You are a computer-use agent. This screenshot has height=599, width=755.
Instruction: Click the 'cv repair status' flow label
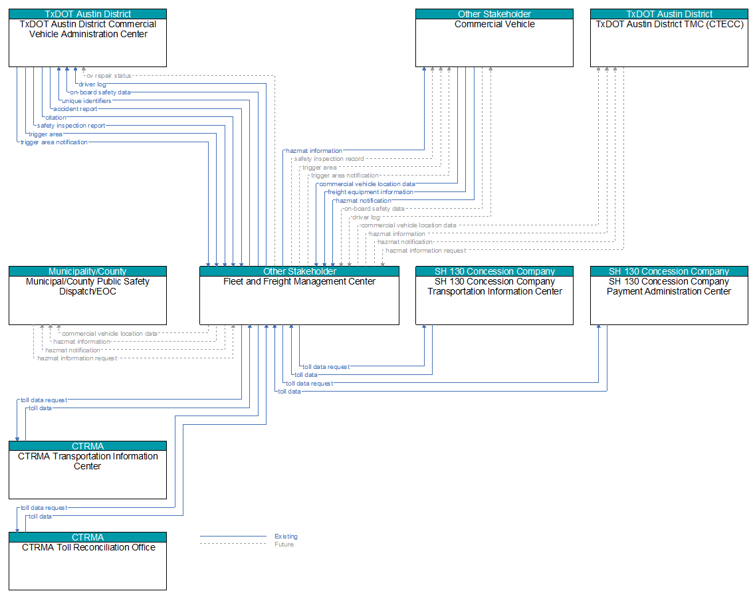[109, 76]
